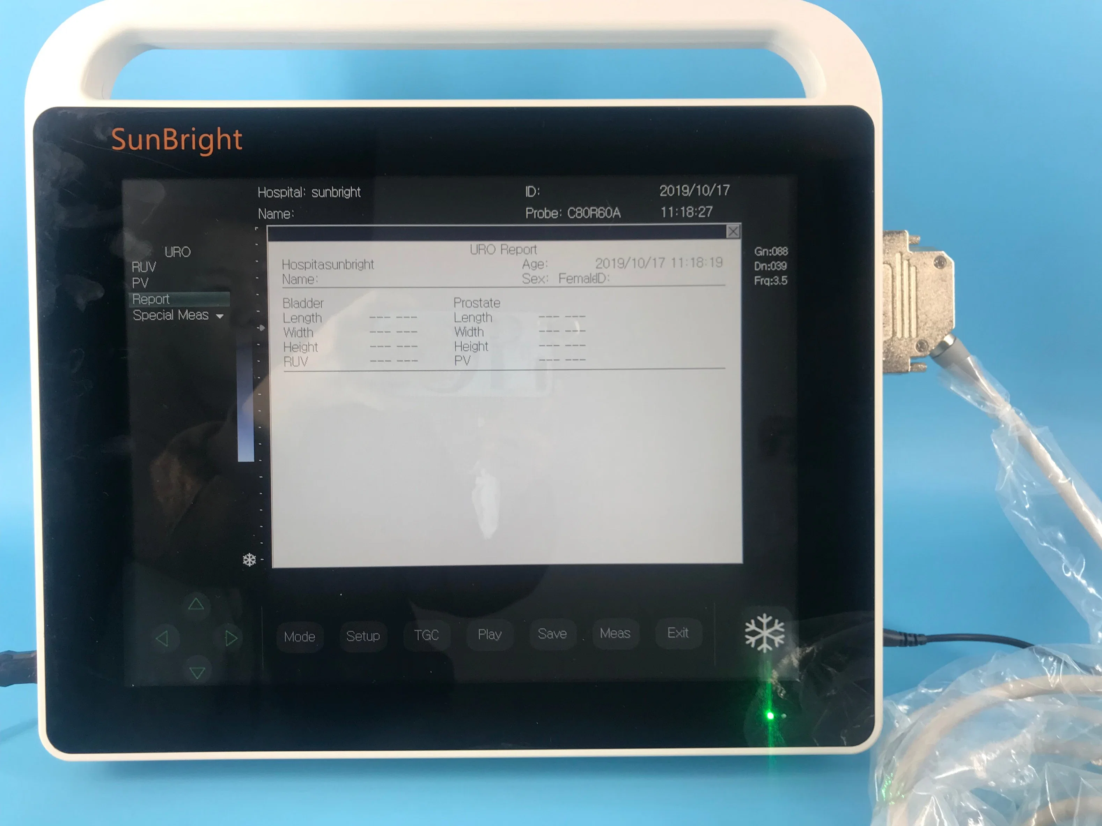Click the up navigation arrow
This screenshot has height=826, width=1102.
tap(195, 607)
